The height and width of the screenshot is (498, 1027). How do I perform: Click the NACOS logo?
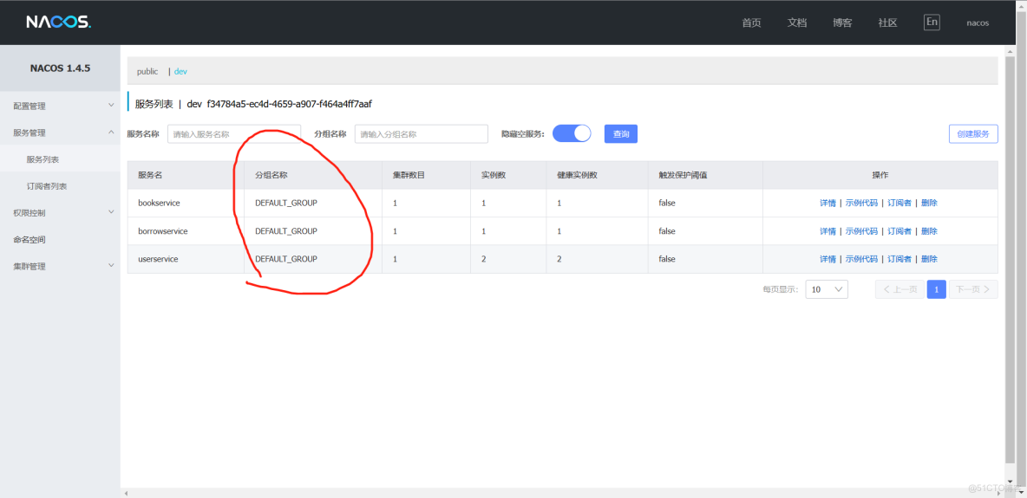point(59,23)
